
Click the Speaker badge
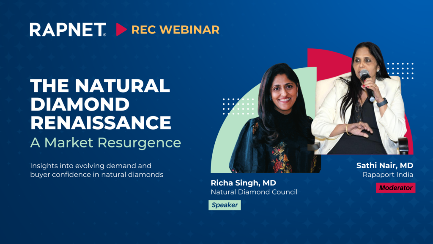225,205
